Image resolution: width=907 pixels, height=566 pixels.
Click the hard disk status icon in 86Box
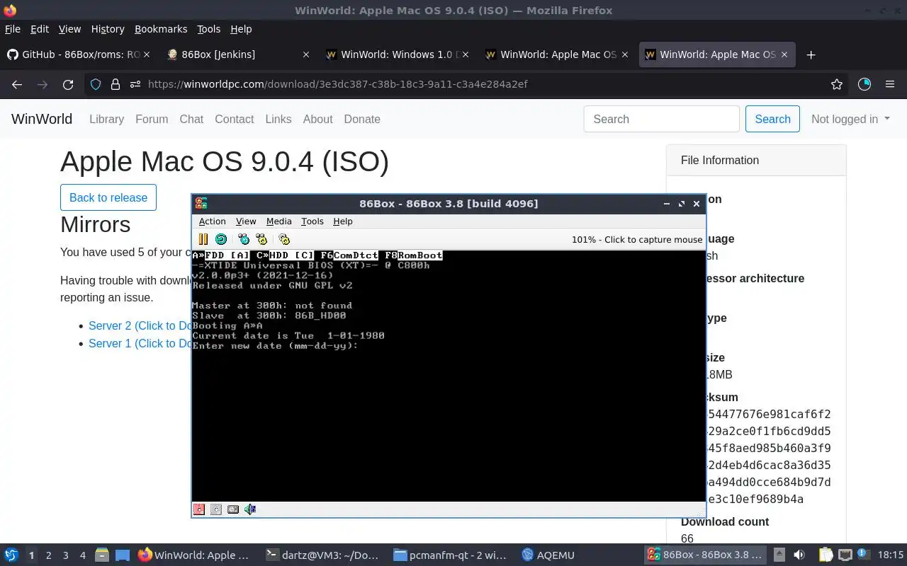(233, 509)
